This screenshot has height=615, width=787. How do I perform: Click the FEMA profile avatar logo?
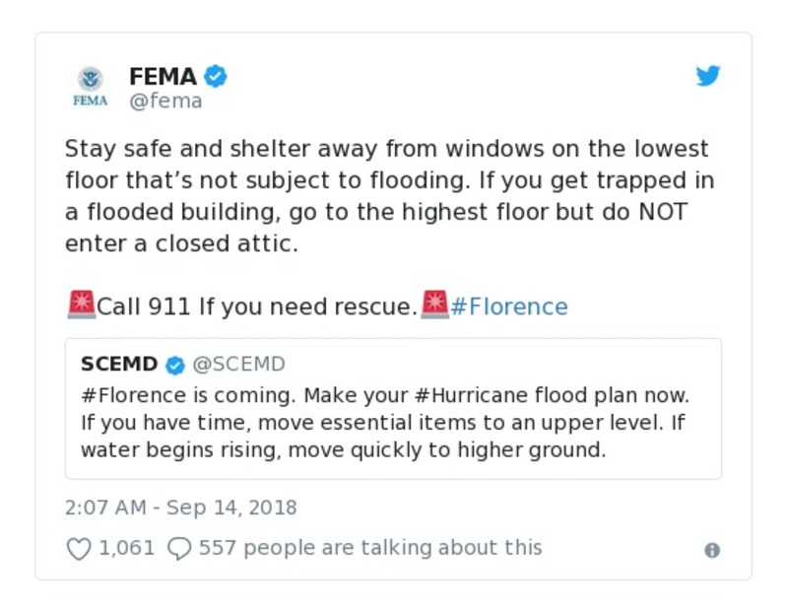91,86
